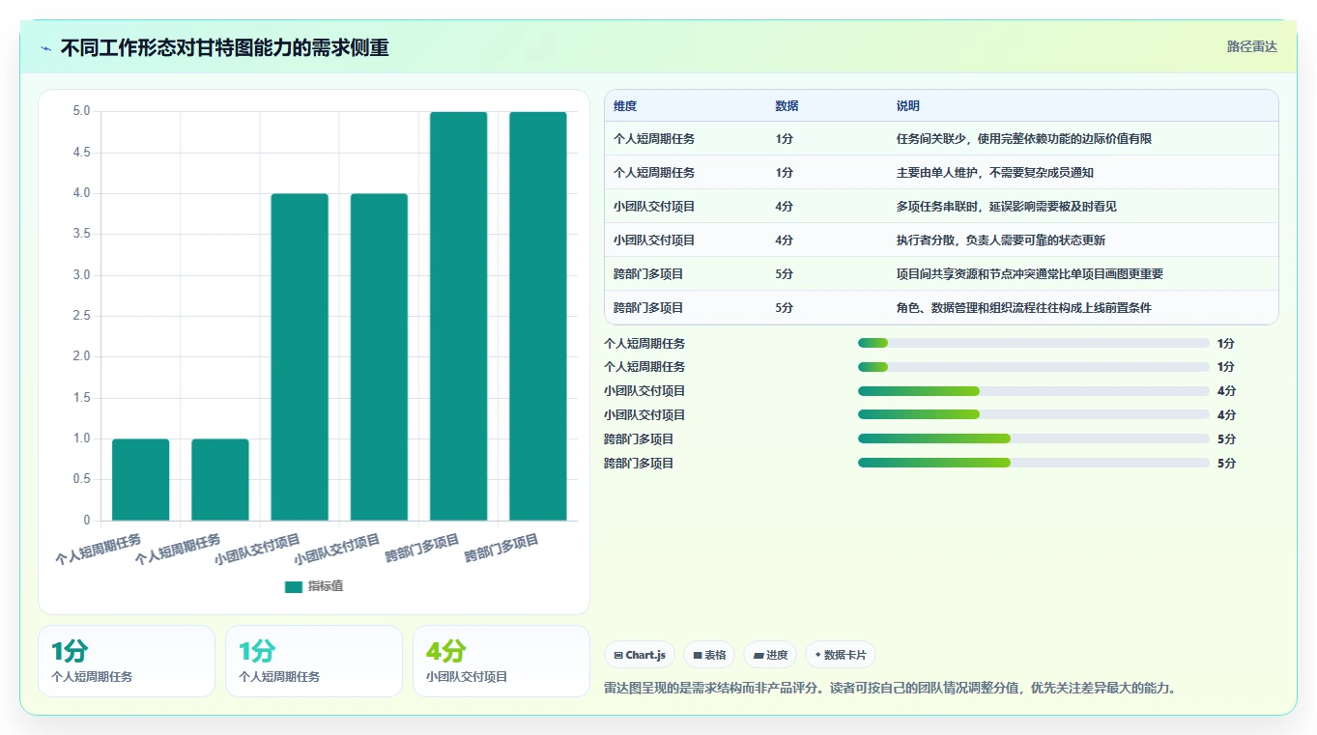Click the 3.5 y-axis tick label
The height and width of the screenshot is (735, 1317).
81,234
